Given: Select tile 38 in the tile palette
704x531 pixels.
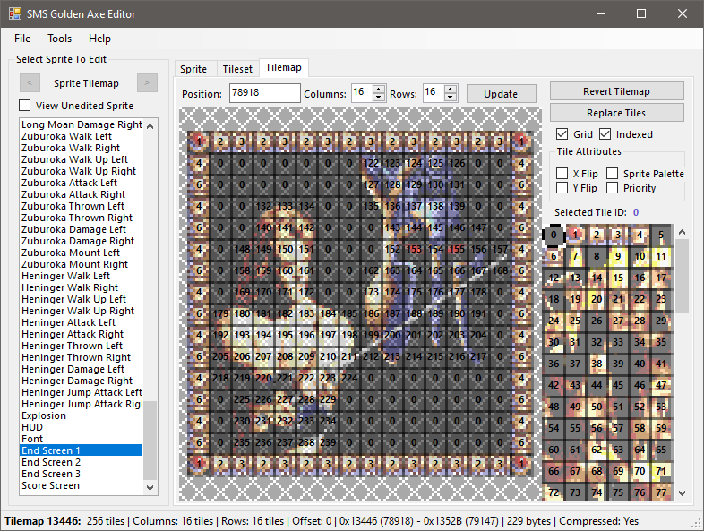Looking at the screenshot, I should tap(597, 364).
